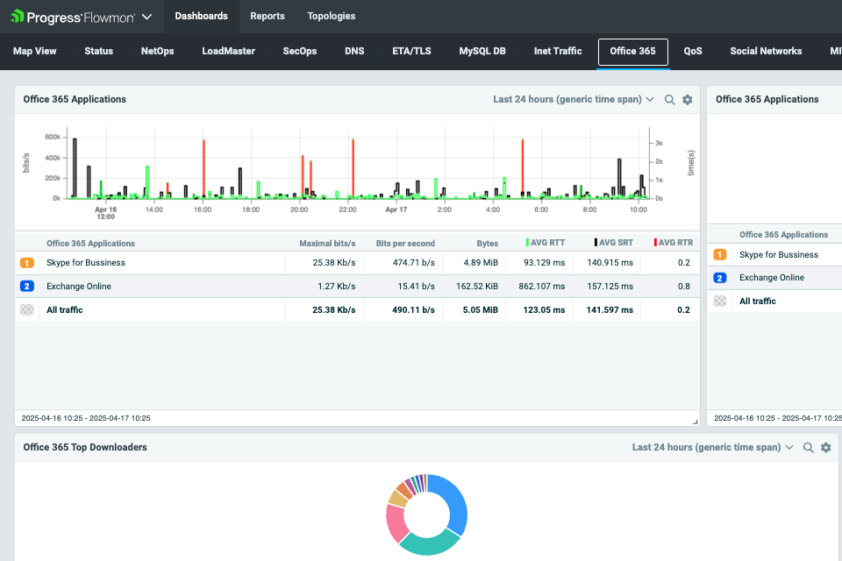
Task: Switch to the SecOps dashboard tab
Action: [x=299, y=51]
